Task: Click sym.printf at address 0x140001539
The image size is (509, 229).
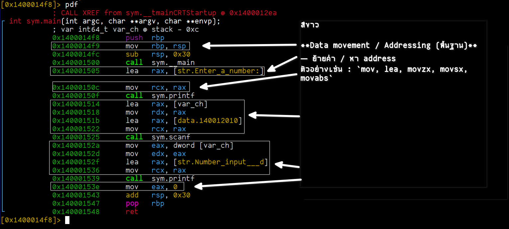Action: pyautogui.click(x=173, y=179)
